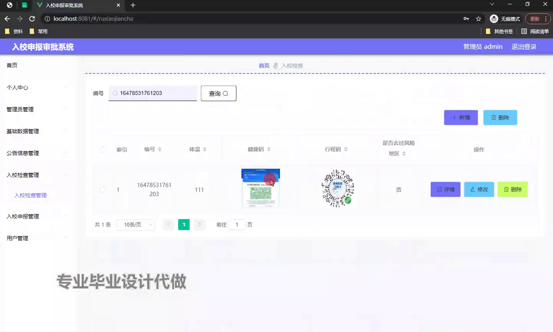Open the 行程码 QR code thumbnail
Image resolution: width=553 pixels, height=332 pixels.
[x=338, y=188]
